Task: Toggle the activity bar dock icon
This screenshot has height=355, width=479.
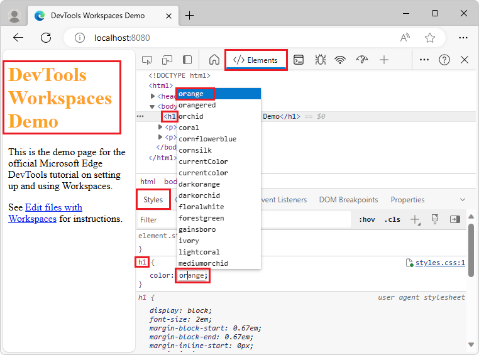Action: click(187, 60)
